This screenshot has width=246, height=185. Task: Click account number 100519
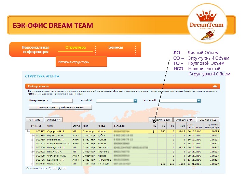[40, 139]
